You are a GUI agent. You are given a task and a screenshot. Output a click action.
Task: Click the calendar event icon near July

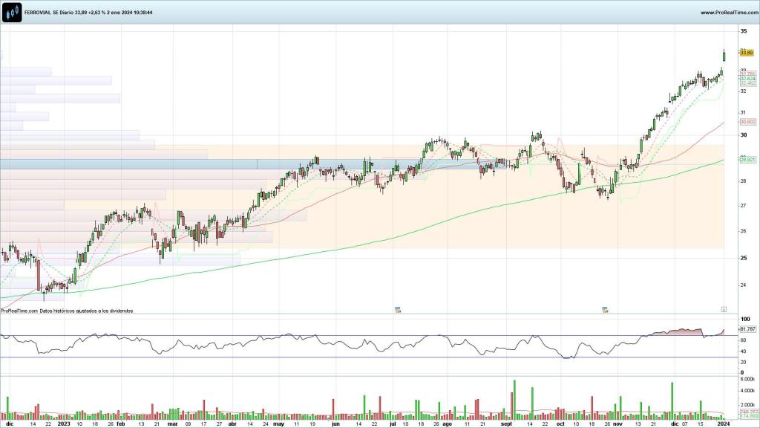pos(398,309)
